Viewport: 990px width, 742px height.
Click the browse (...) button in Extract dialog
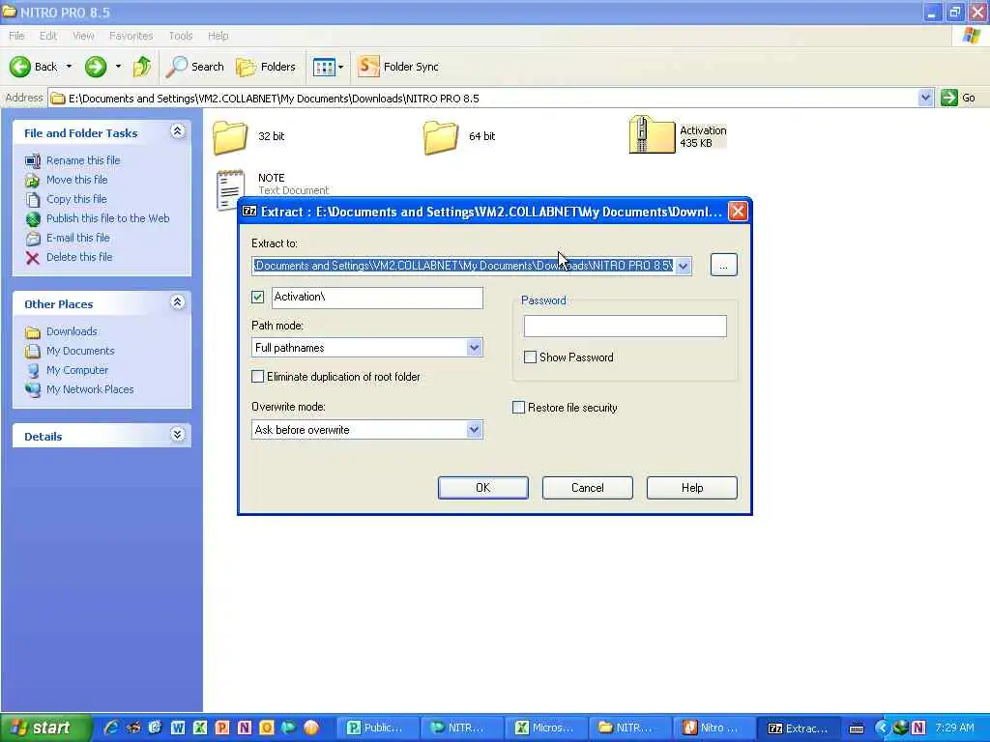coord(723,265)
